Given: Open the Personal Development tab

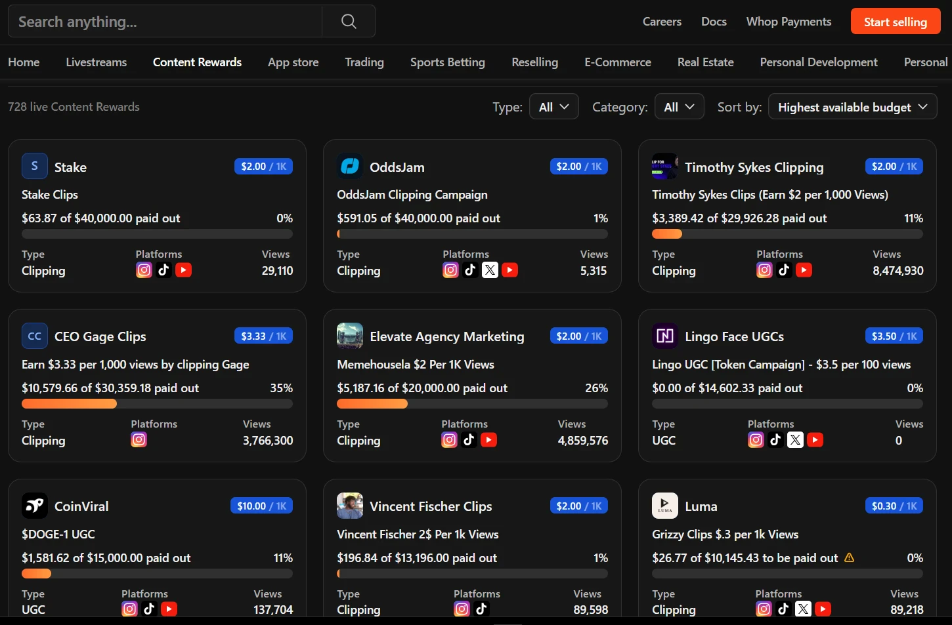Looking at the screenshot, I should tap(819, 62).
